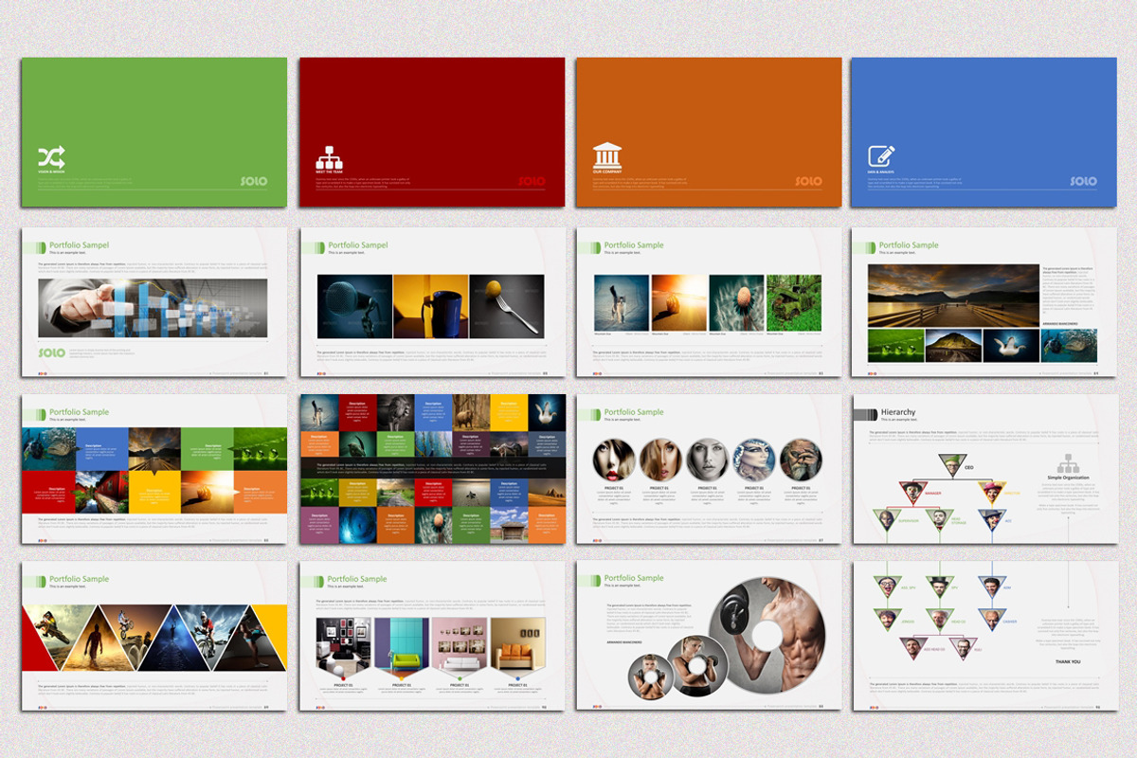1137x758 pixels.
Task: Click the Hierarchy slide title
Action: pyautogui.click(x=898, y=412)
